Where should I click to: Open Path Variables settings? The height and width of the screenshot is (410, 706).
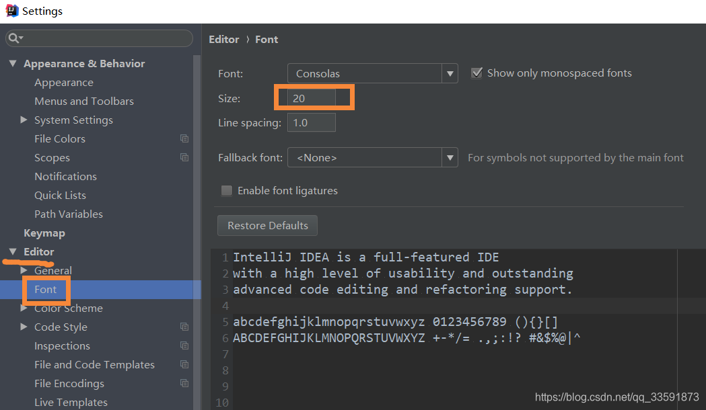[x=69, y=214]
